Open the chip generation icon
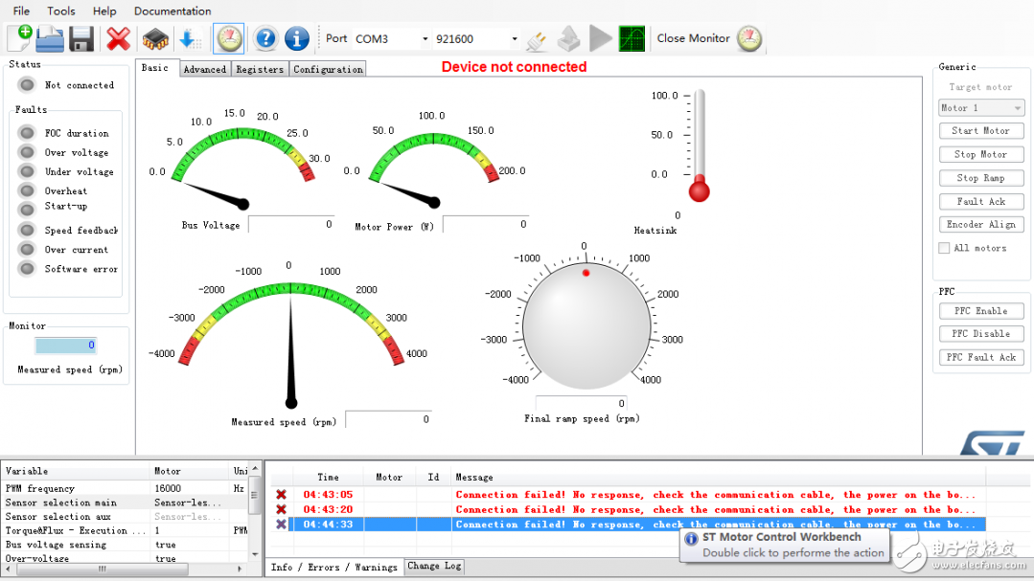Image resolution: width=1034 pixels, height=581 pixels. (x=155, y=39)
